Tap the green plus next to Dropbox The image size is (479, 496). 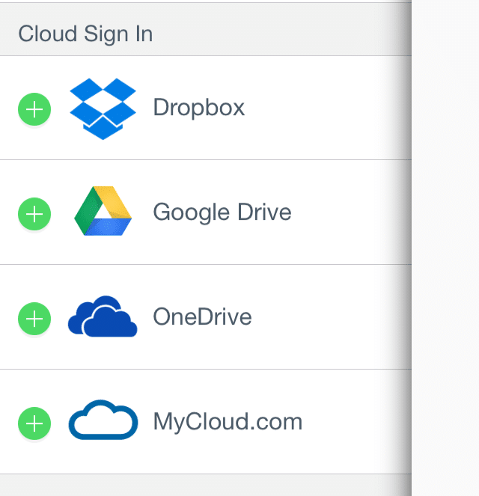click(34, 109)
